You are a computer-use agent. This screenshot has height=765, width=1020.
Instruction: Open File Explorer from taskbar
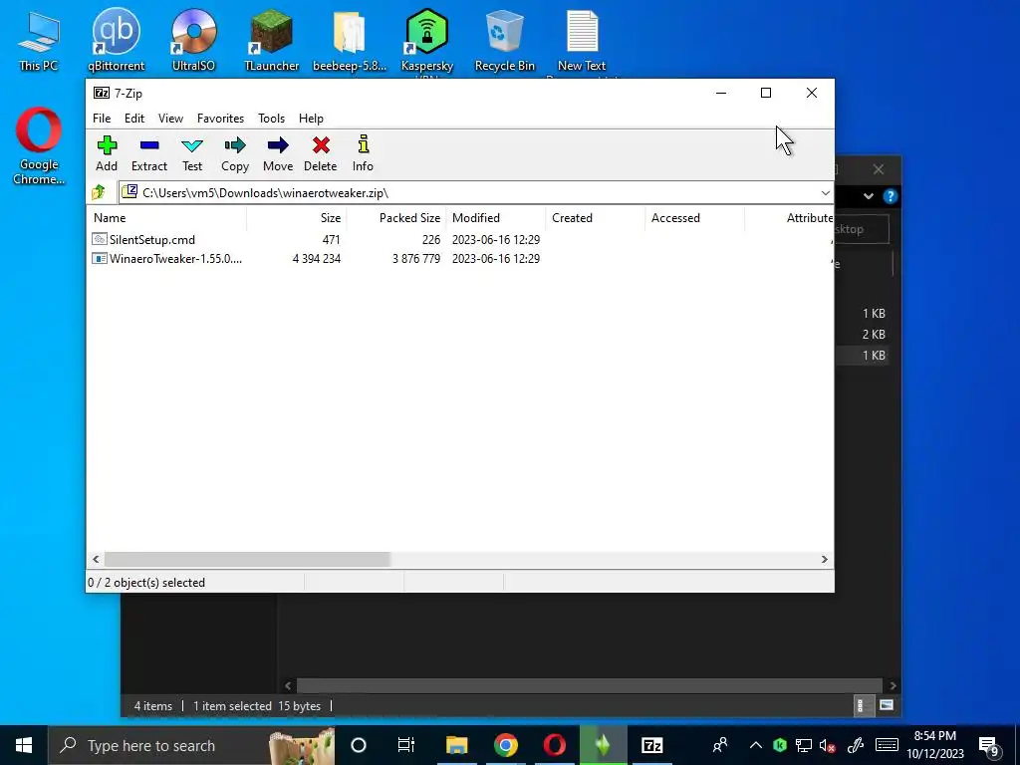[x=456, y=745]
